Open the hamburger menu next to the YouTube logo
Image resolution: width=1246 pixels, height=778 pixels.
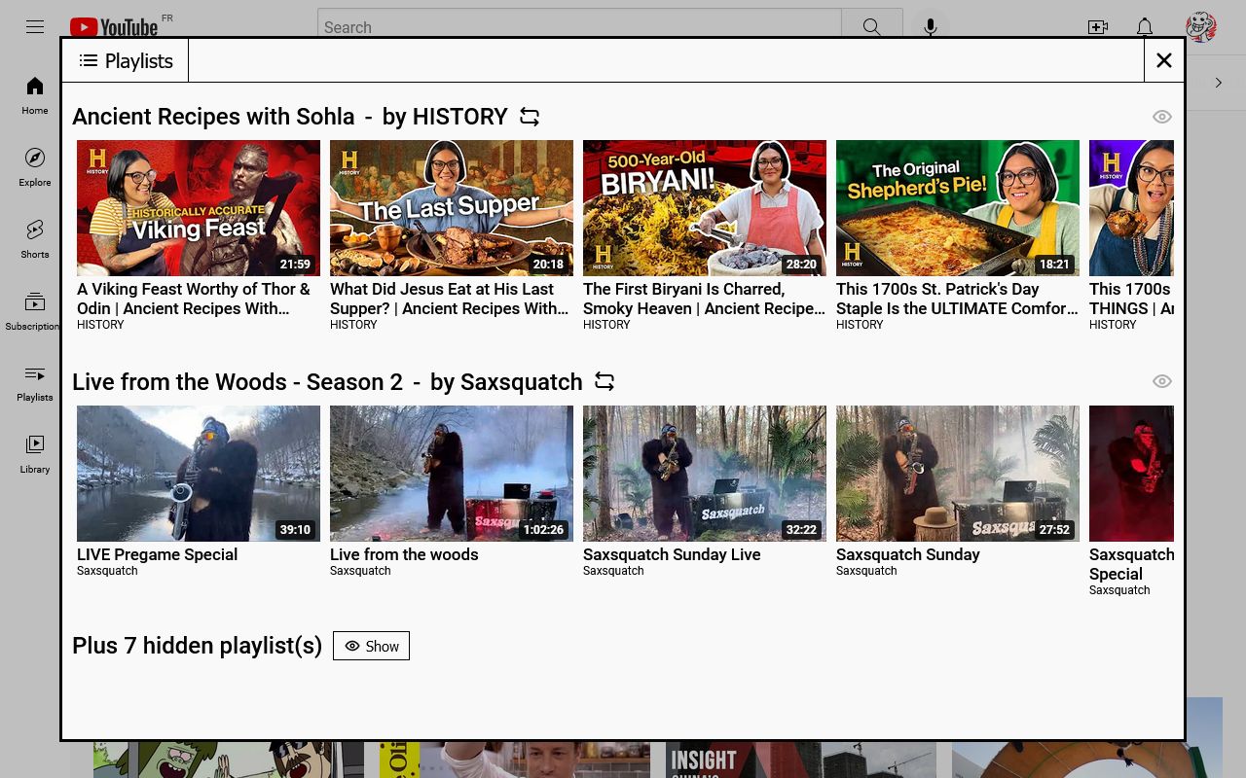pyautogui.click(x=35, y=26)
